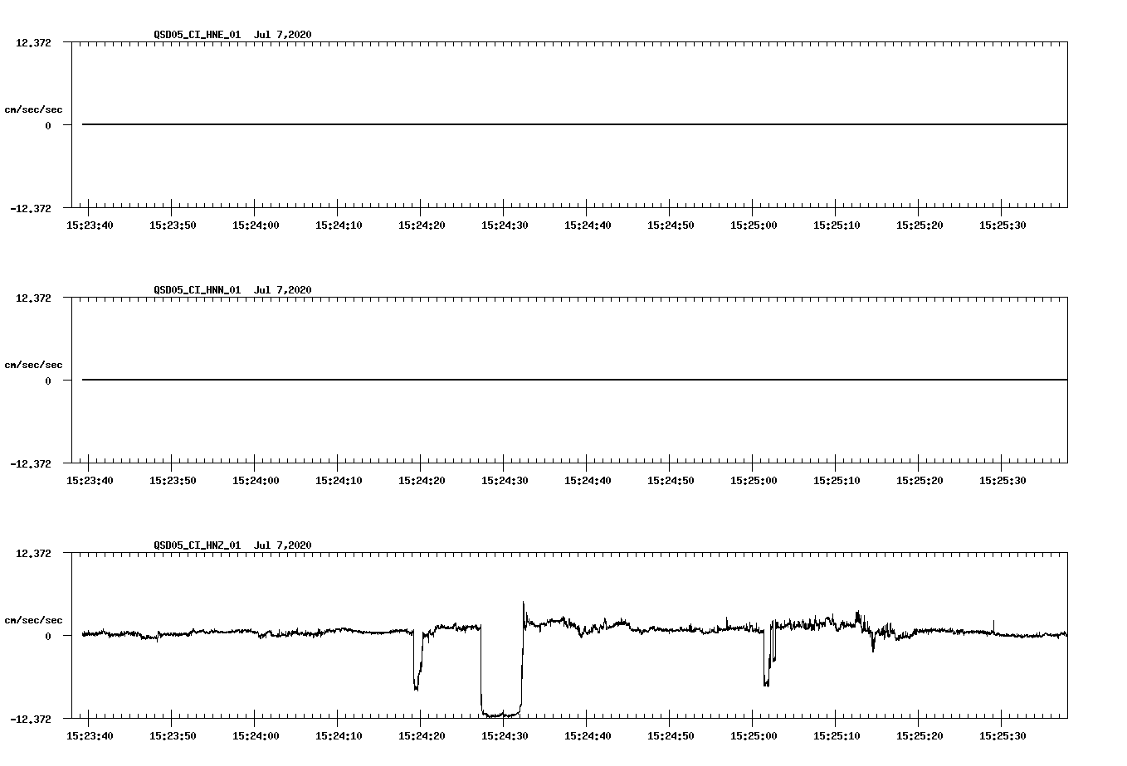Screen dimensions: 1127x766
Task: Click the cm/sec/sec unit label on HNE chart
Action: click(33, 109)
